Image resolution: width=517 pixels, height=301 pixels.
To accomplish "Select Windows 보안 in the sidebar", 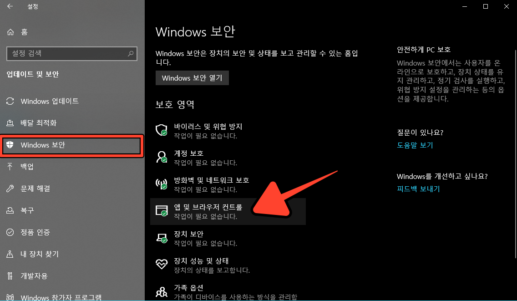I will click(71, 145).
